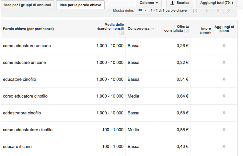The width and height of the screenshot is (243, 156).
Task: Select keyword 'corso addestratore cinofilo'
Action: tap(28, 130)
